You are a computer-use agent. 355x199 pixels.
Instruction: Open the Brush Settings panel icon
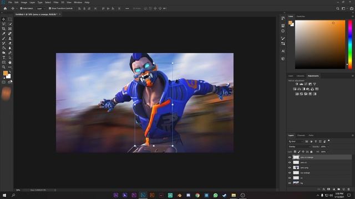point(283,38)
